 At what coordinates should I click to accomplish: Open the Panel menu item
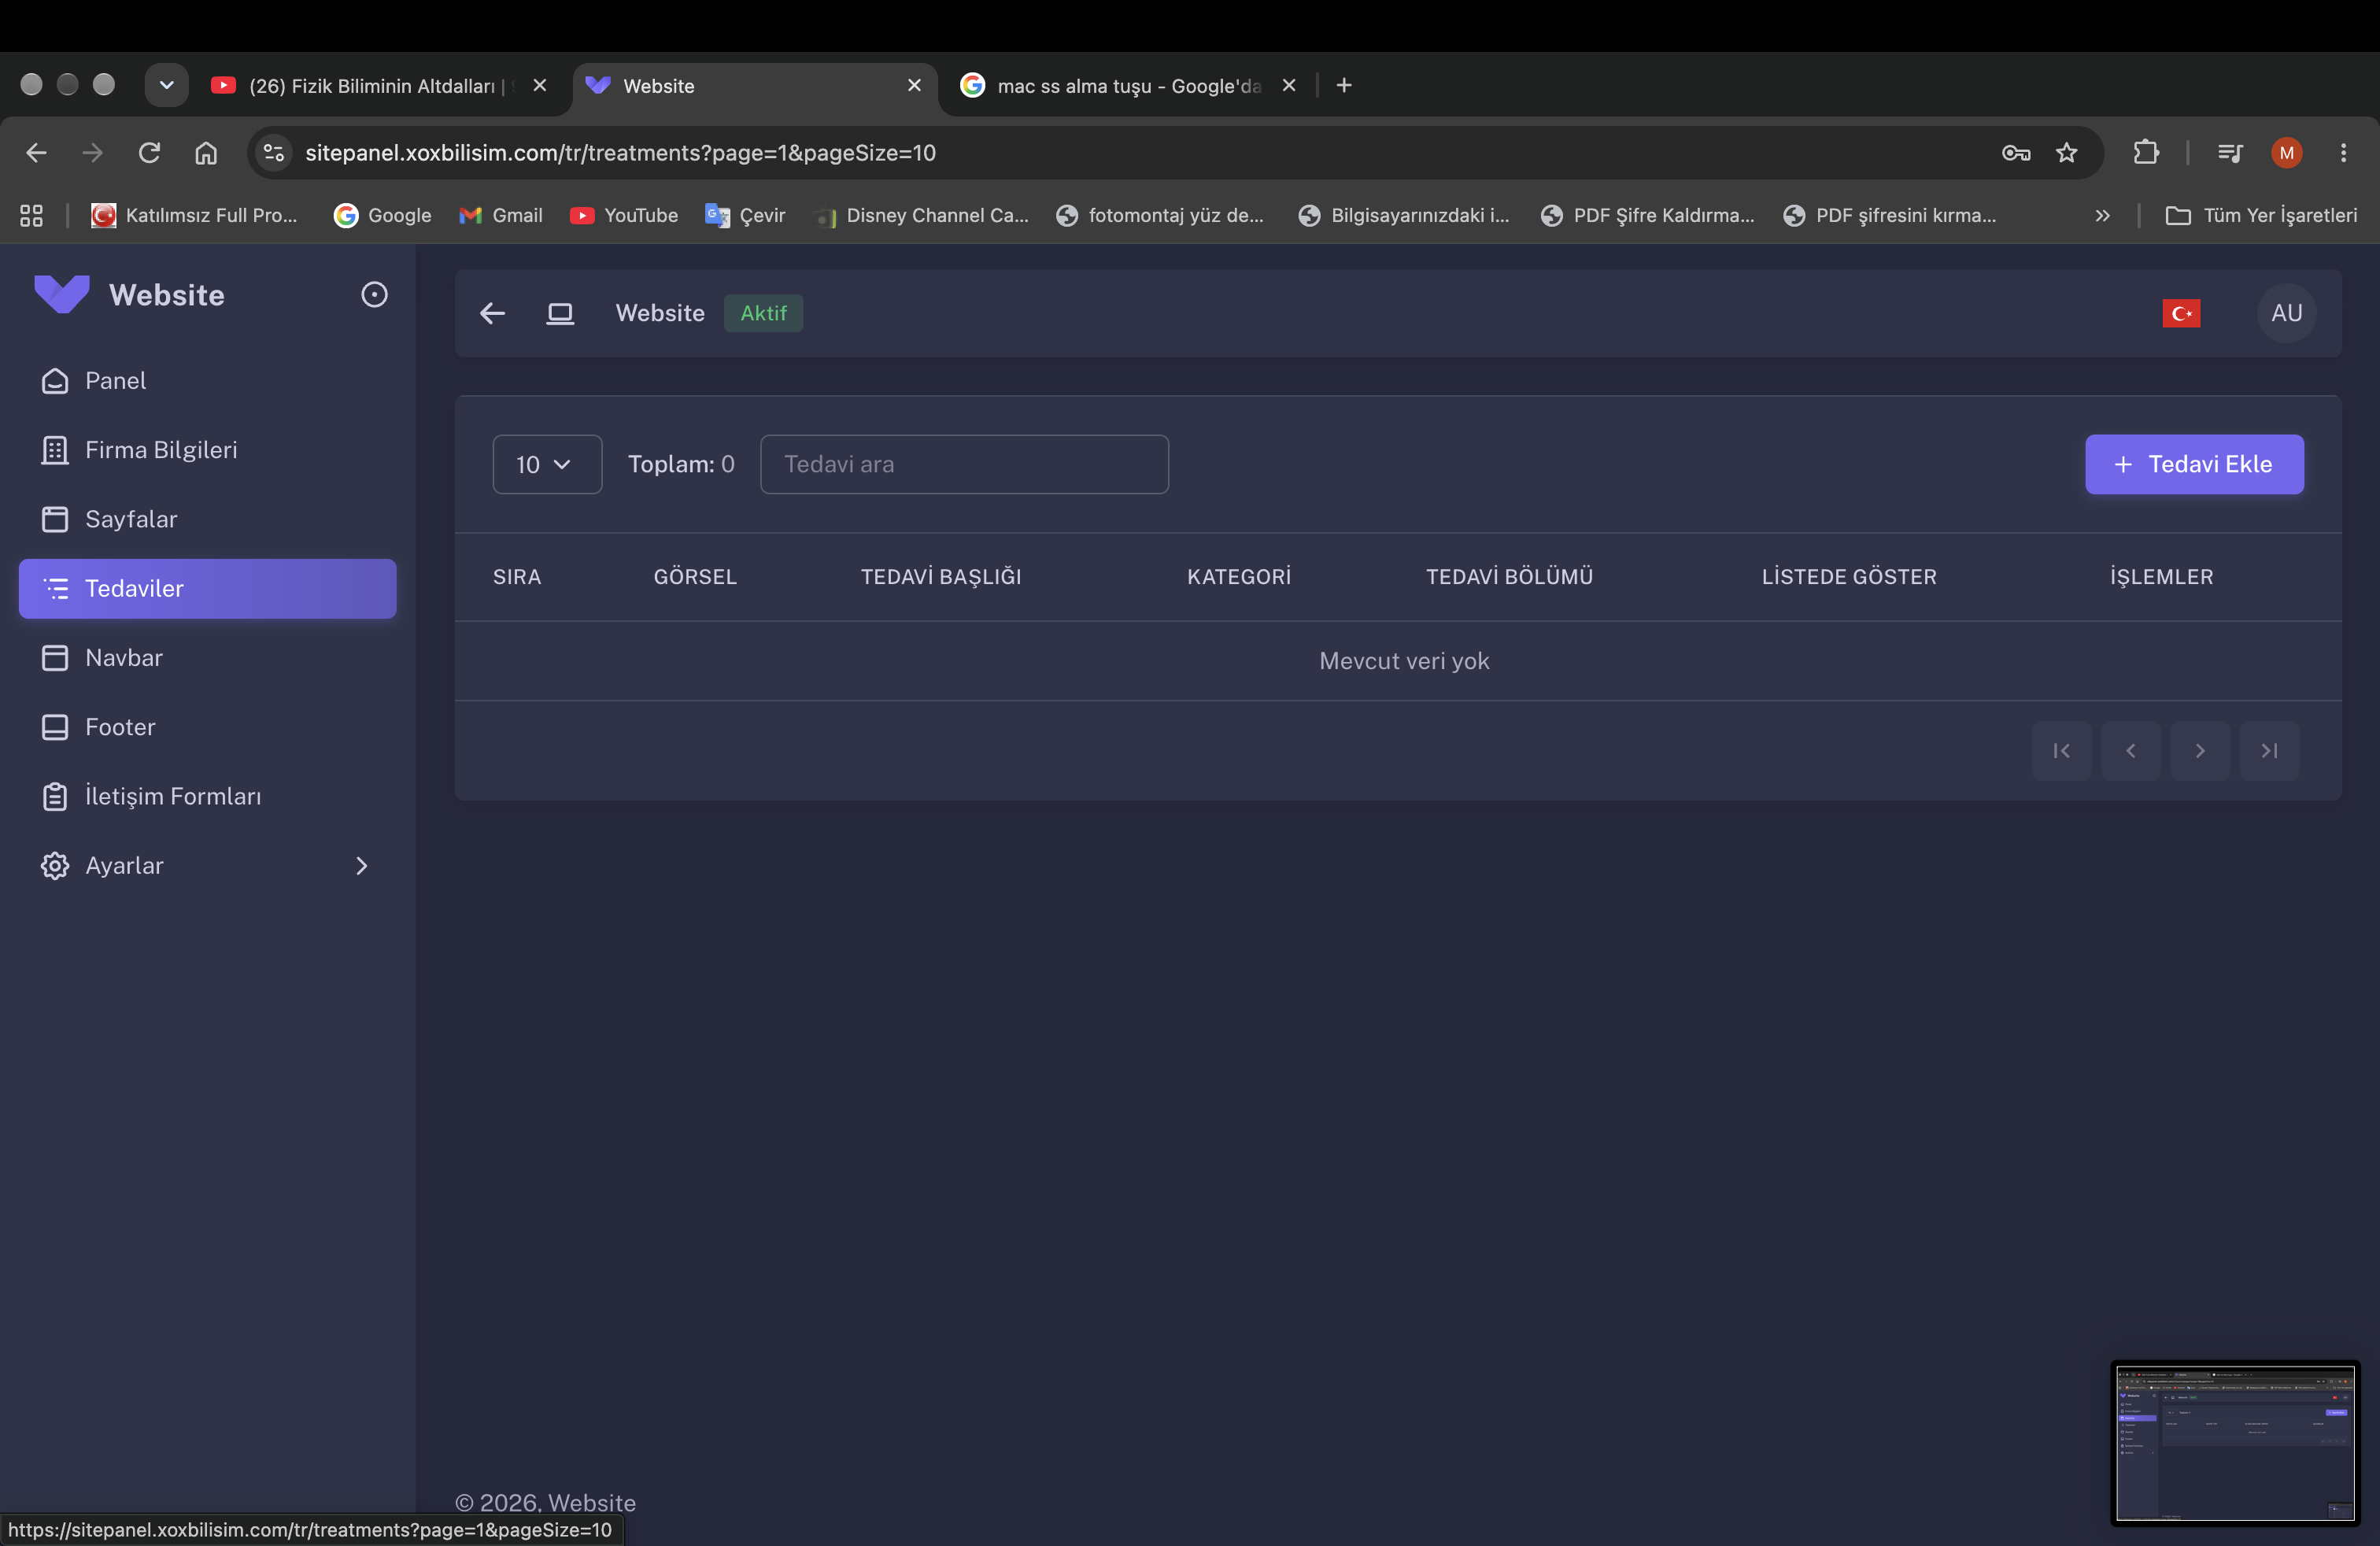(207, 380)
